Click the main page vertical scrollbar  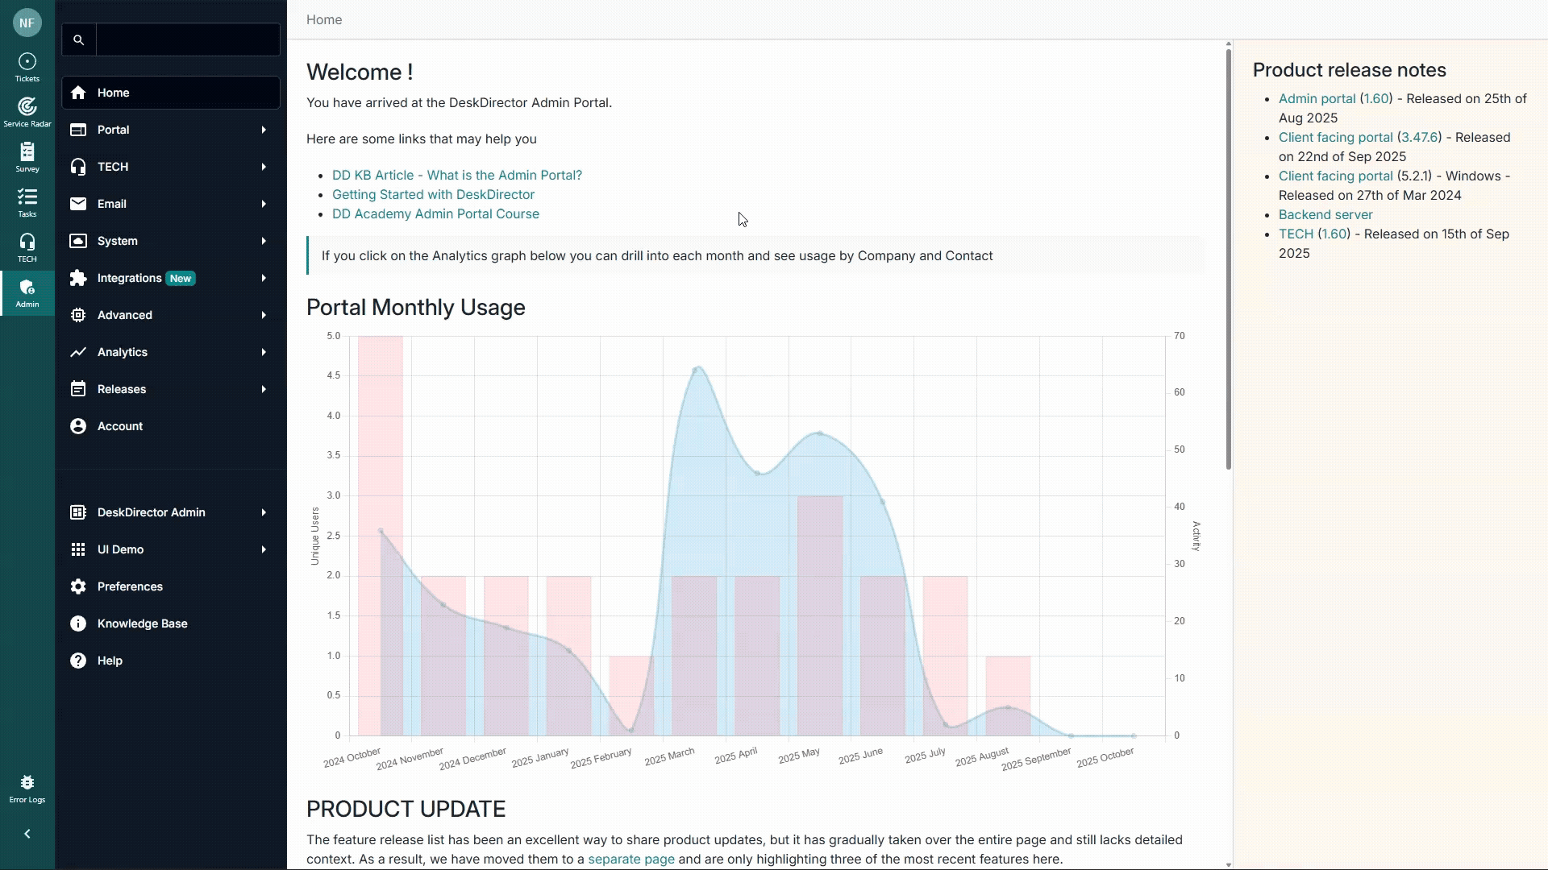pos(1228,258)
